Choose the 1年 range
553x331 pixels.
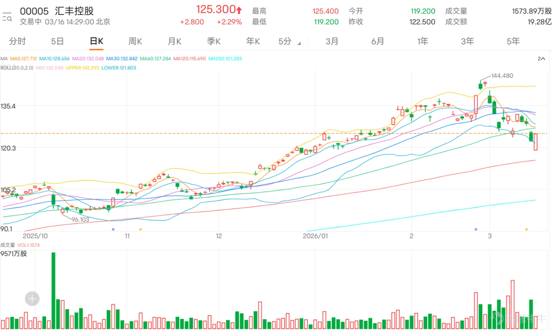423,41
